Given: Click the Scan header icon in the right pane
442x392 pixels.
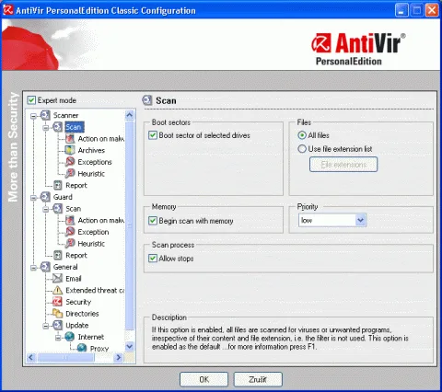Looking at the screenshot, I should (x=147, y=100).
